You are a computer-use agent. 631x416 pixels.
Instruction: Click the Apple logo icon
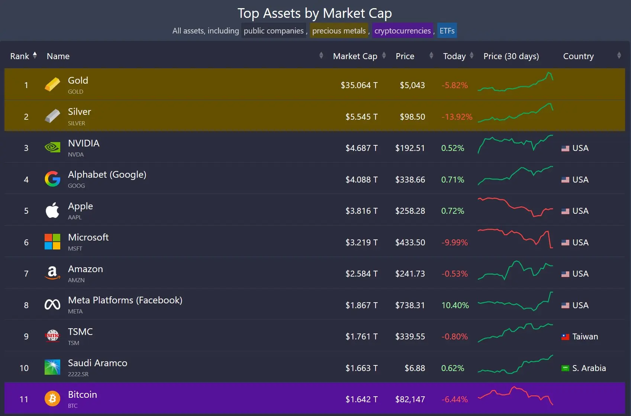tap(52, 210)
